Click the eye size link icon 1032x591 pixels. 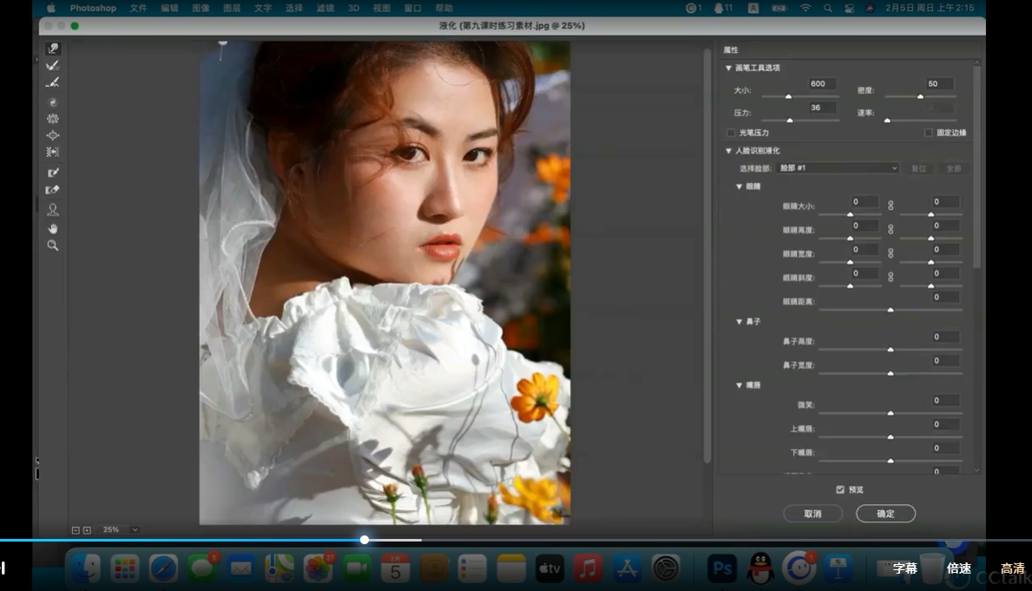[x=890, y=206]
